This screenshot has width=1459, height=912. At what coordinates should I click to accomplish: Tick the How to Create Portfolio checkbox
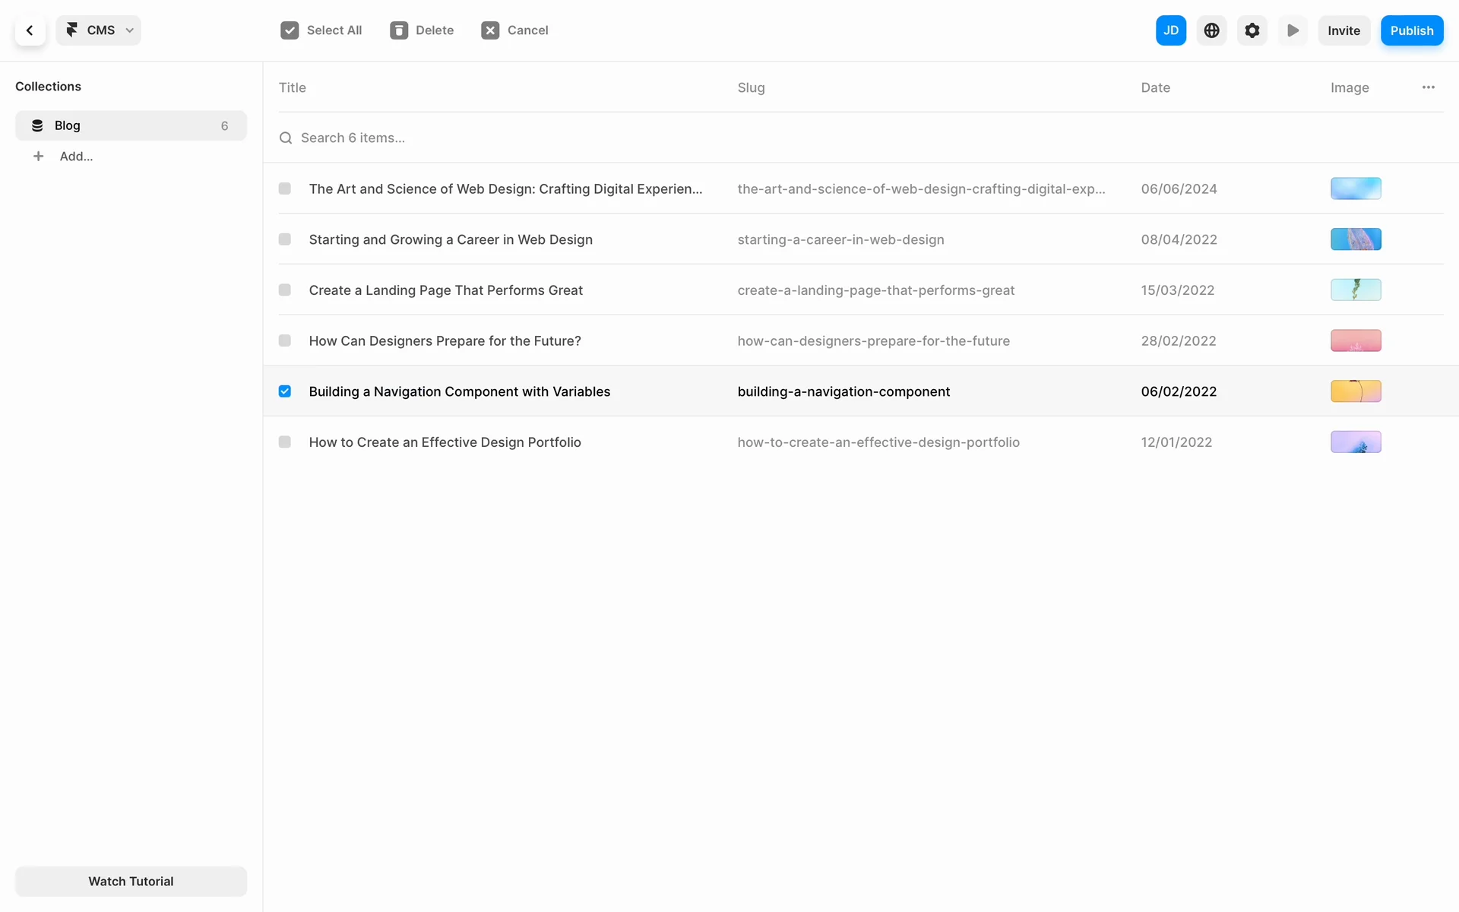click(x=285, y=442)
